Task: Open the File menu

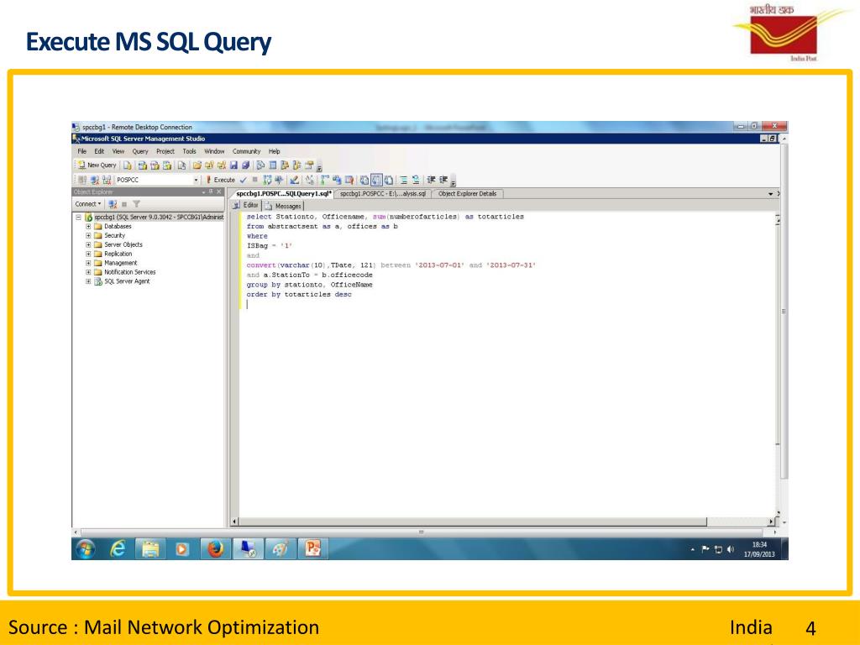Action: point(81,151)
